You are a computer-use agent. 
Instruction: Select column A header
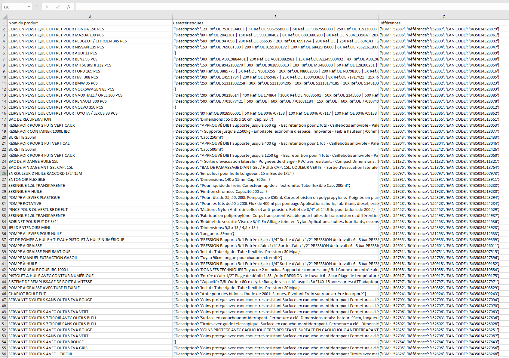click(90, 17)
